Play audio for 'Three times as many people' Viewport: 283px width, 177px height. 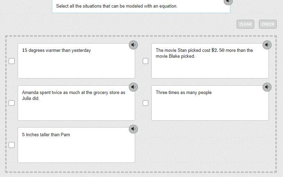click(267, 87)
